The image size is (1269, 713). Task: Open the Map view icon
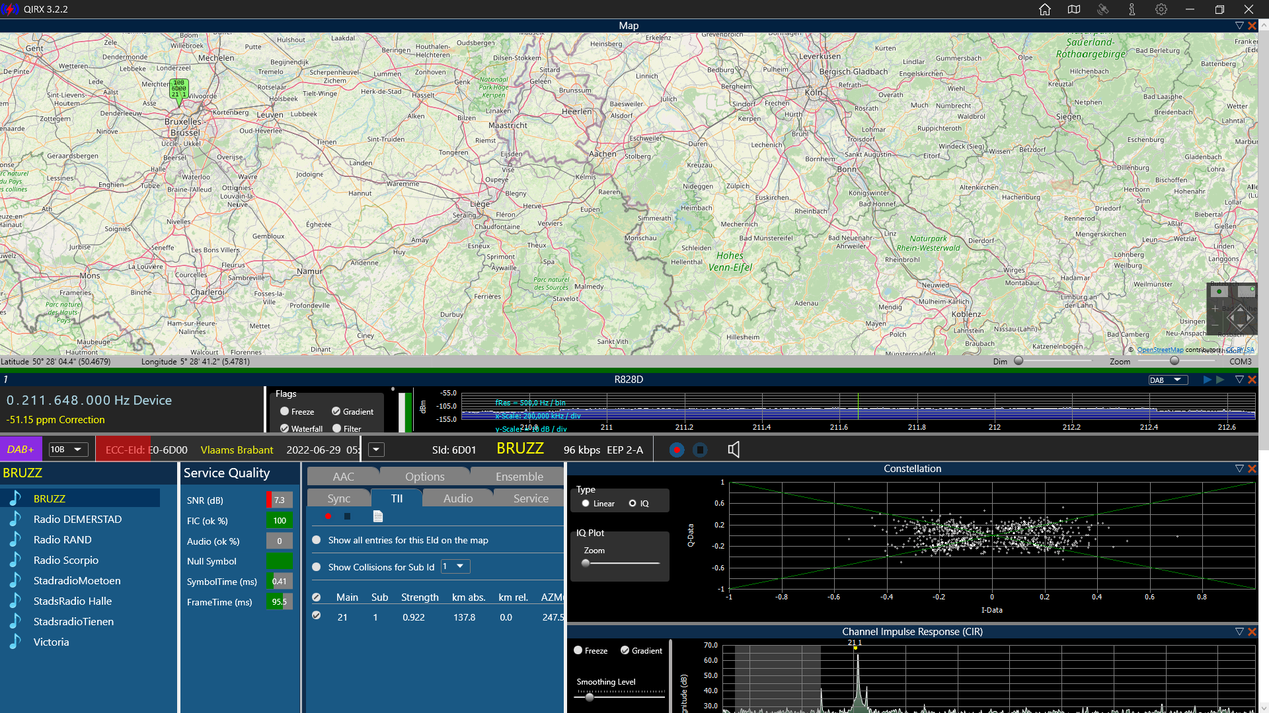tap(1074, 9)
